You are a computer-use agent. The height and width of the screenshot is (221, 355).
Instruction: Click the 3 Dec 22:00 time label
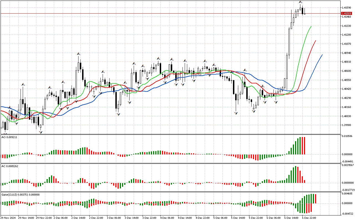click(x=149, y=218)
